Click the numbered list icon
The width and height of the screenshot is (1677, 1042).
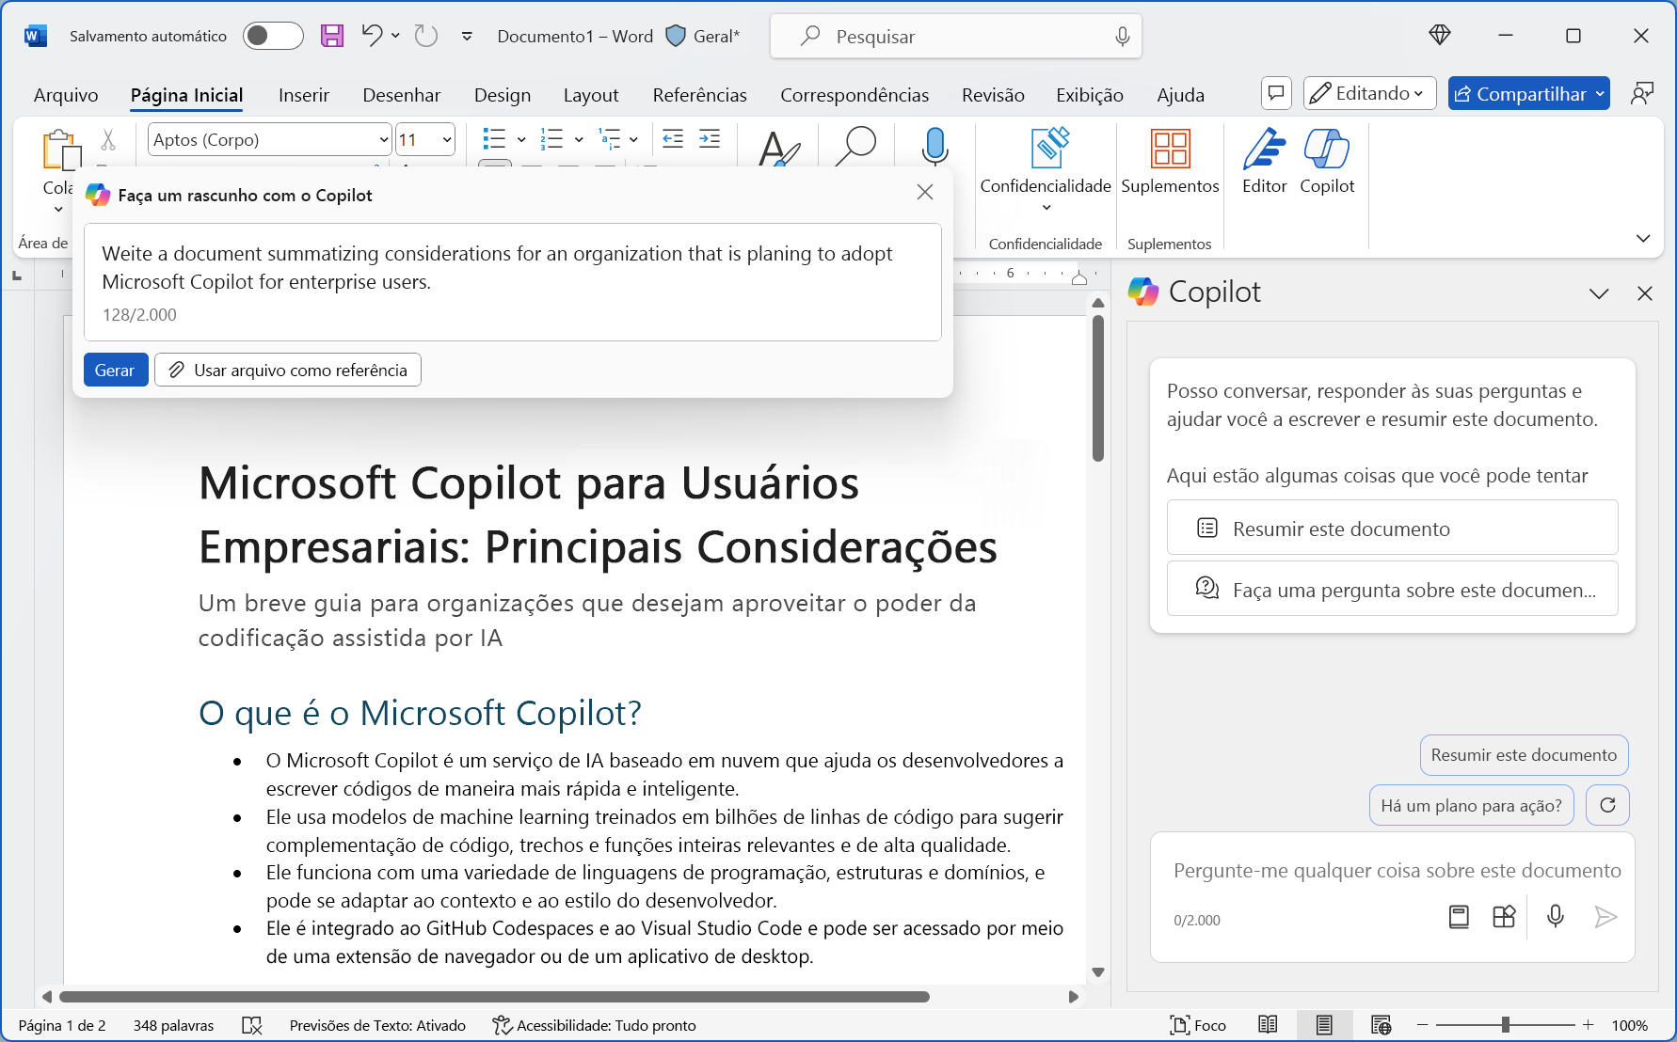coord(551,139)
